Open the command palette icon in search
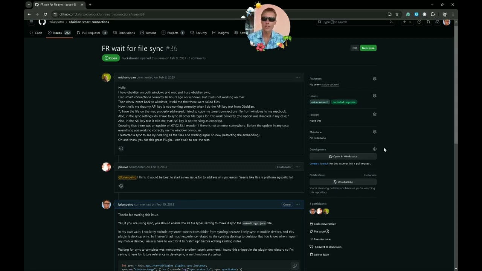Screen dimensions: 482x271 [x=392, y=22]
